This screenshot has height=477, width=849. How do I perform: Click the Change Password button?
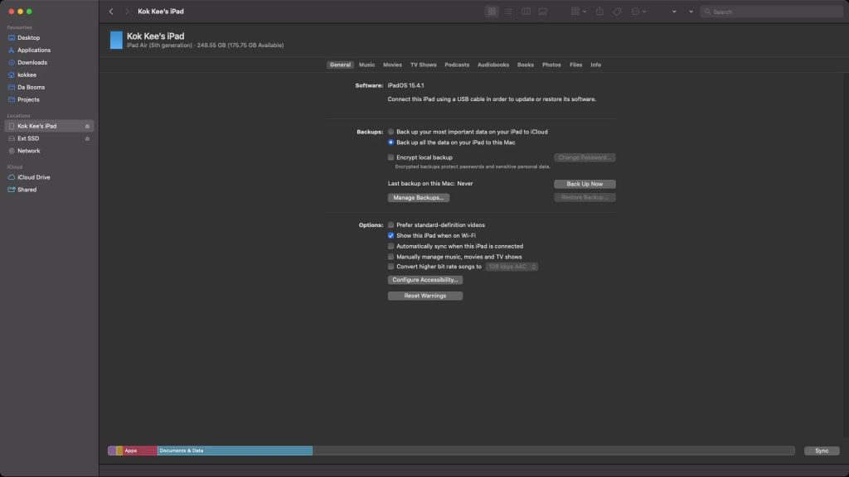coord(585,157)
